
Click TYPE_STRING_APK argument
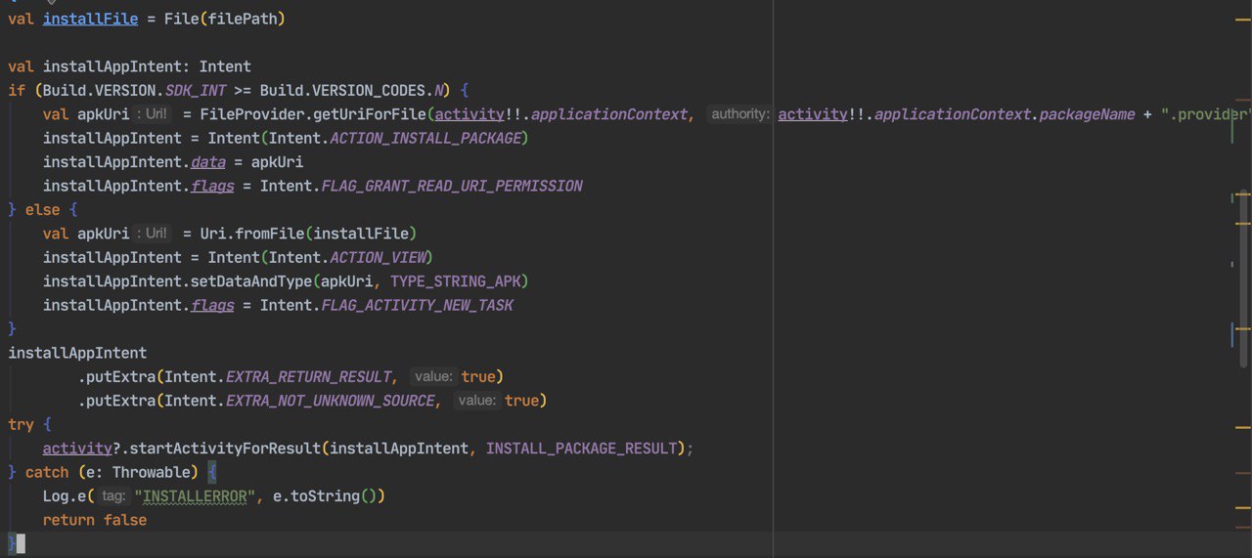455,281
